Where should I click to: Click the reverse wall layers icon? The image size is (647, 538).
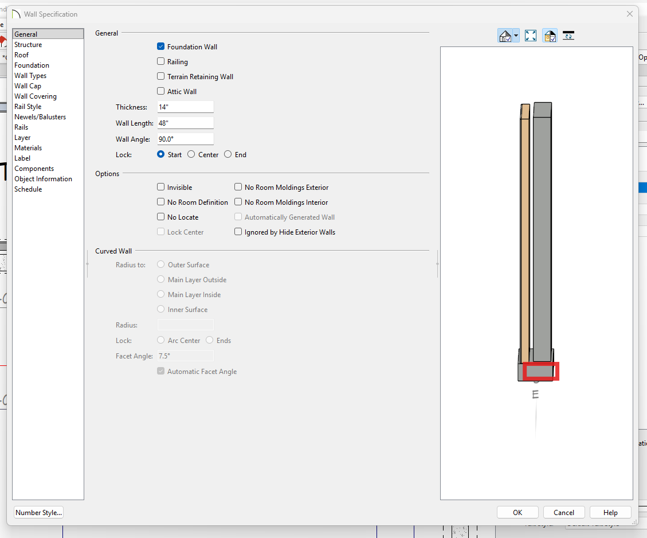click(x=568, y=36)
